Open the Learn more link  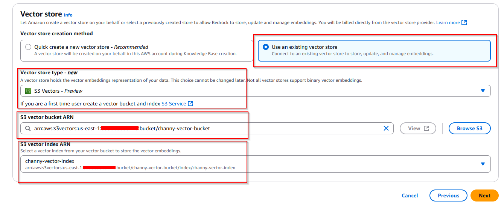[448, 23]
